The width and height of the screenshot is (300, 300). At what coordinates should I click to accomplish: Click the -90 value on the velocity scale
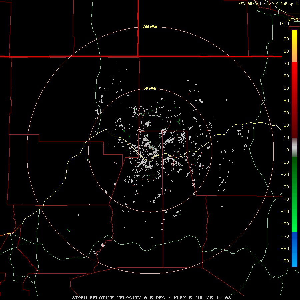285,261
